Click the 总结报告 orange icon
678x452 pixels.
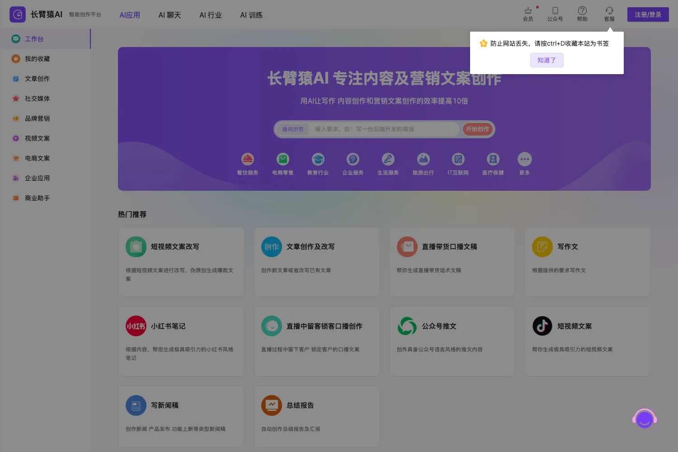pos(272,405)
